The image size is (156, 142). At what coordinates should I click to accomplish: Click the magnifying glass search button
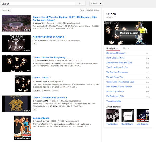[x=80, y=4]
